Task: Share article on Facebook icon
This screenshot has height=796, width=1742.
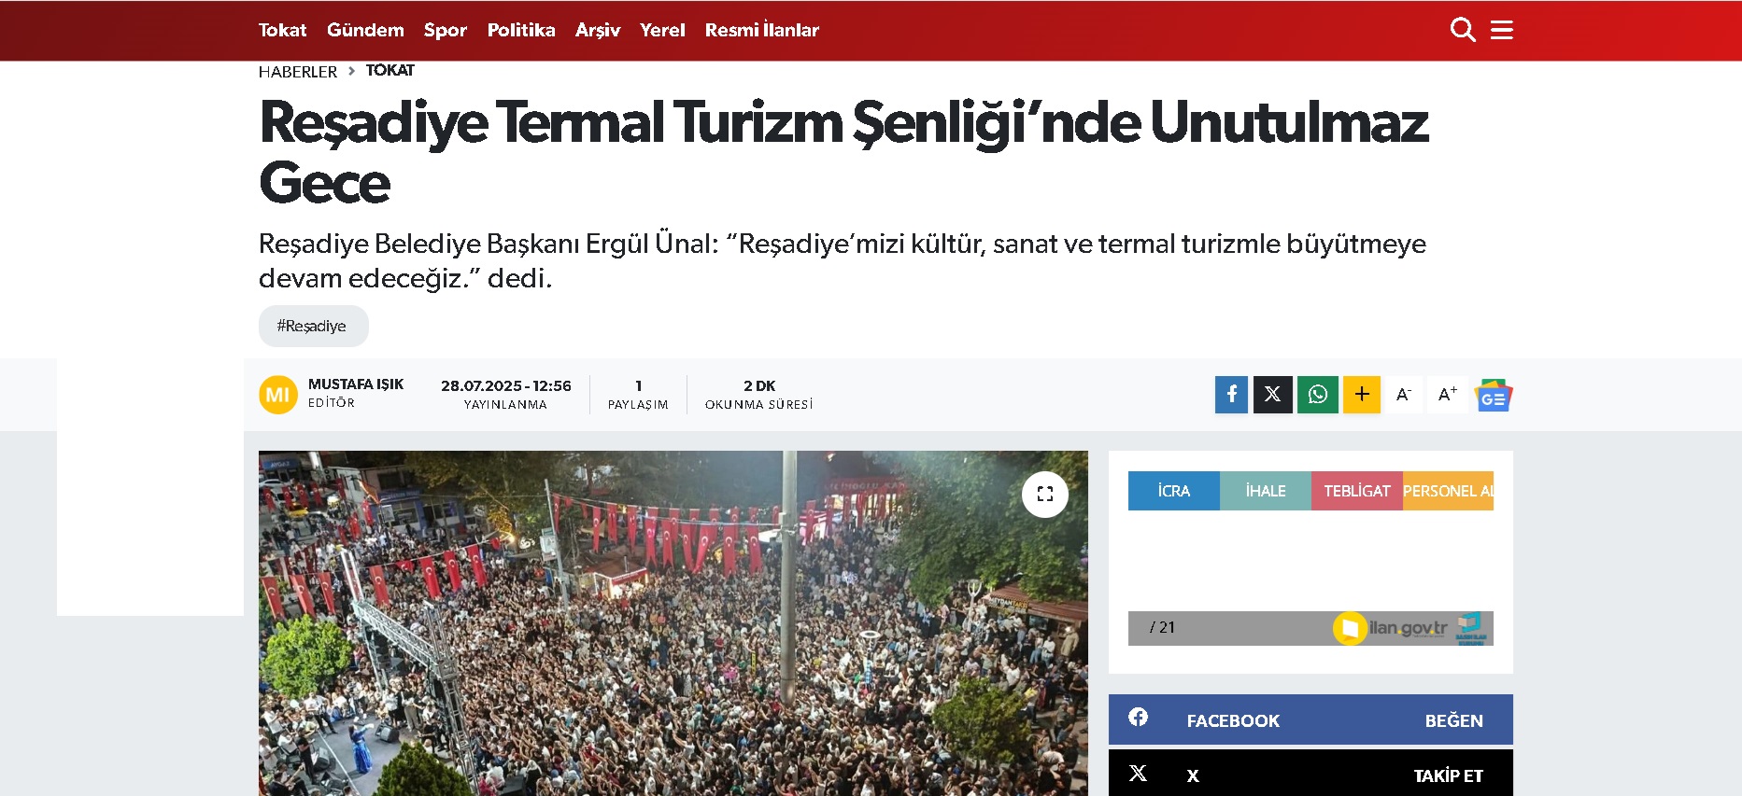Action: click(1231, 395)
